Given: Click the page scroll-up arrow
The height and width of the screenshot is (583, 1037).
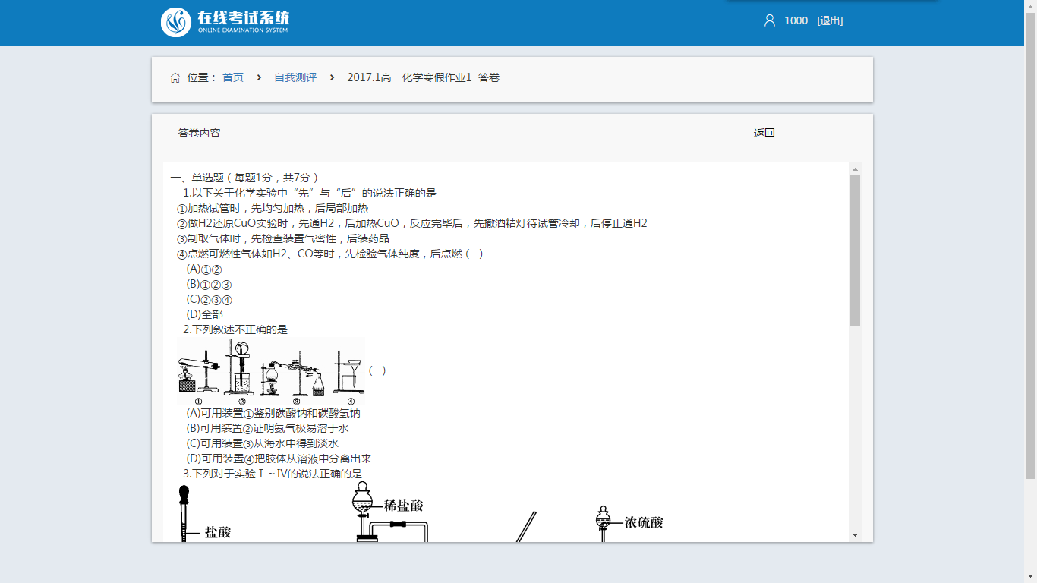Looking at the screenshot, I should pyautogui.click(x=1030, y=6).
